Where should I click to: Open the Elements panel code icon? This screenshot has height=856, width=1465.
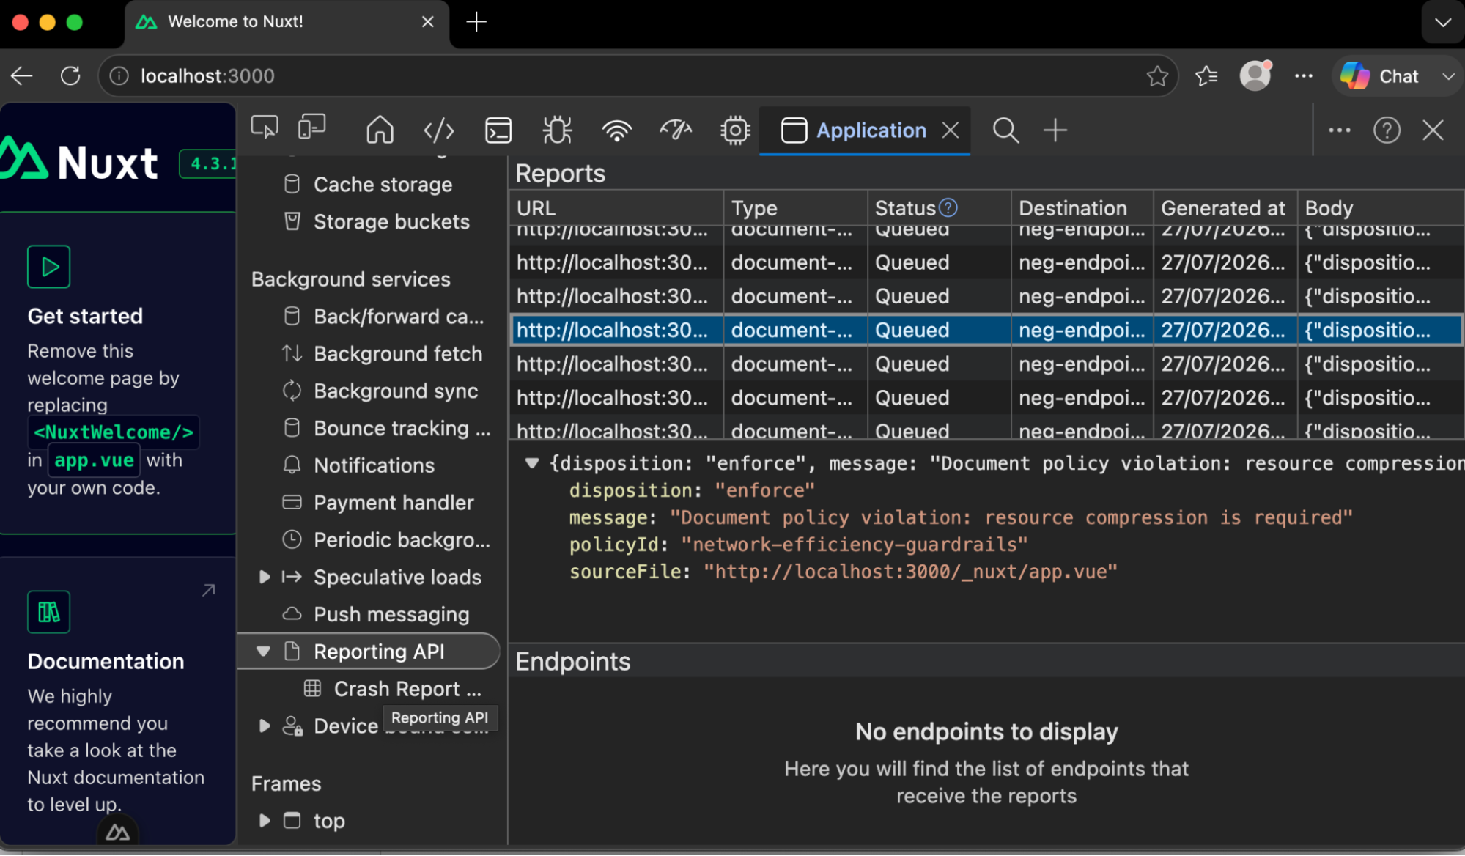pos(439,130)
